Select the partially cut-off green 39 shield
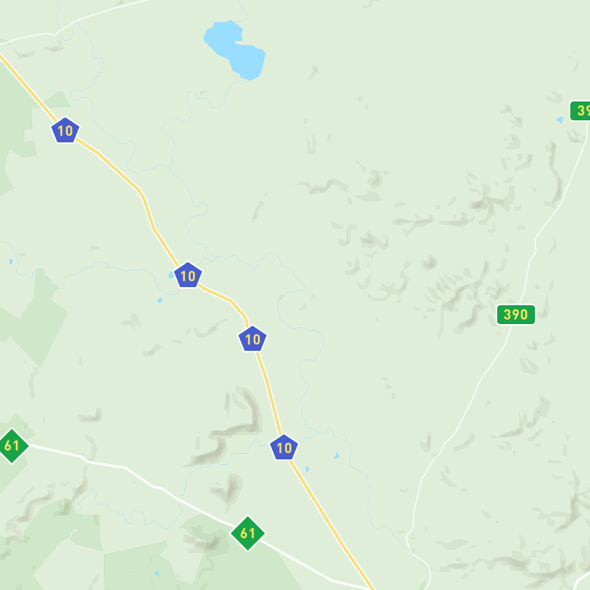The width and height of the screenshot is (590, 590). click(581, 111)
